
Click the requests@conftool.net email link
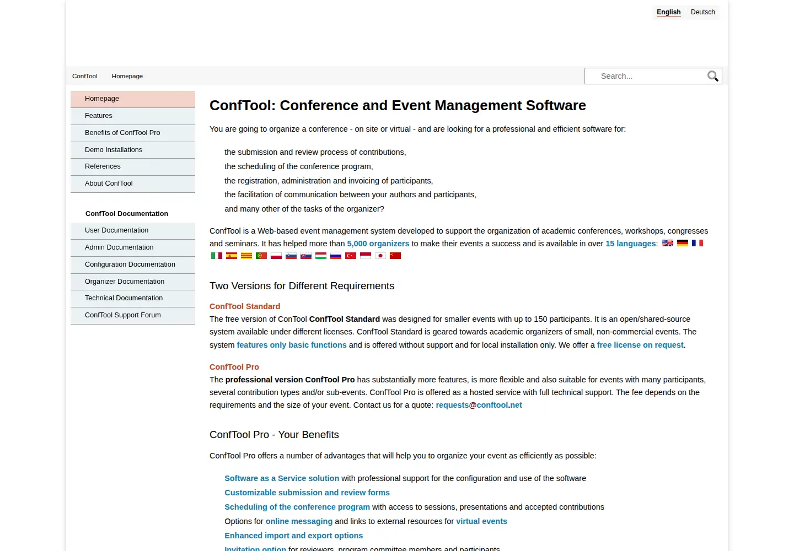[479, 405]
